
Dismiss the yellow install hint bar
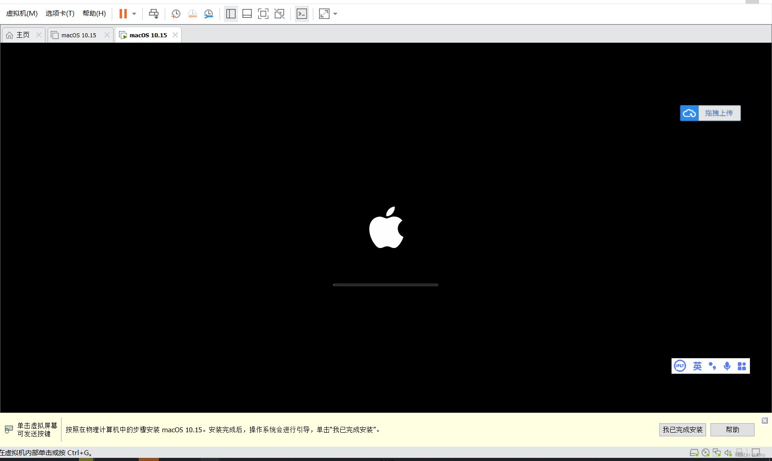765,421
